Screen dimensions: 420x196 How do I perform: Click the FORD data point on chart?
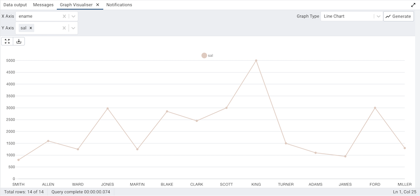(x=375, y=108)
